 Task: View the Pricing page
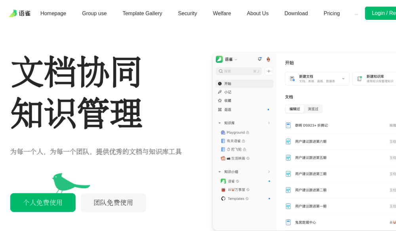coord(331,13)
